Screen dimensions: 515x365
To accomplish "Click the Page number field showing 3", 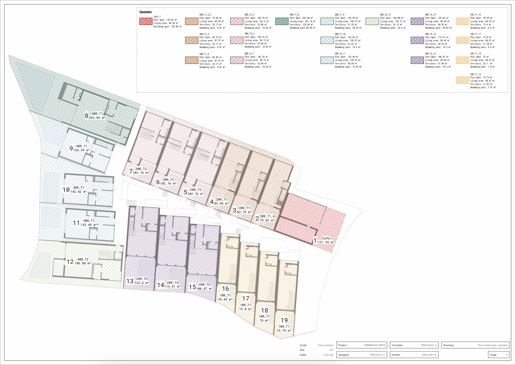I will [499, 355].
